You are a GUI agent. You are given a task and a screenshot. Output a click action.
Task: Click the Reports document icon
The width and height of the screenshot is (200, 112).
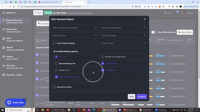pos(3,48)
